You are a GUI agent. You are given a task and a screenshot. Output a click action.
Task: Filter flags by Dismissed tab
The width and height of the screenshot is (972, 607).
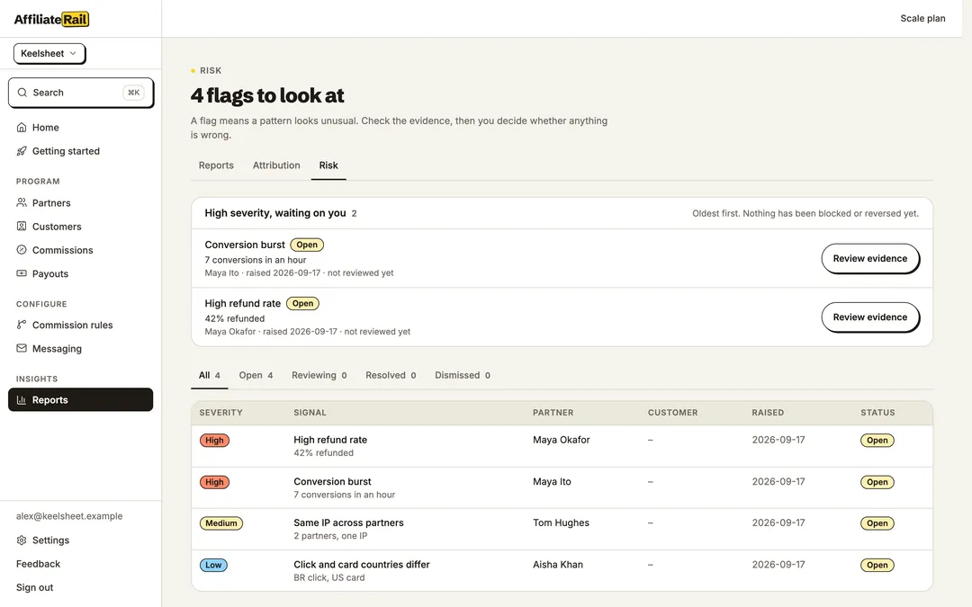click(x=463, y=375)
